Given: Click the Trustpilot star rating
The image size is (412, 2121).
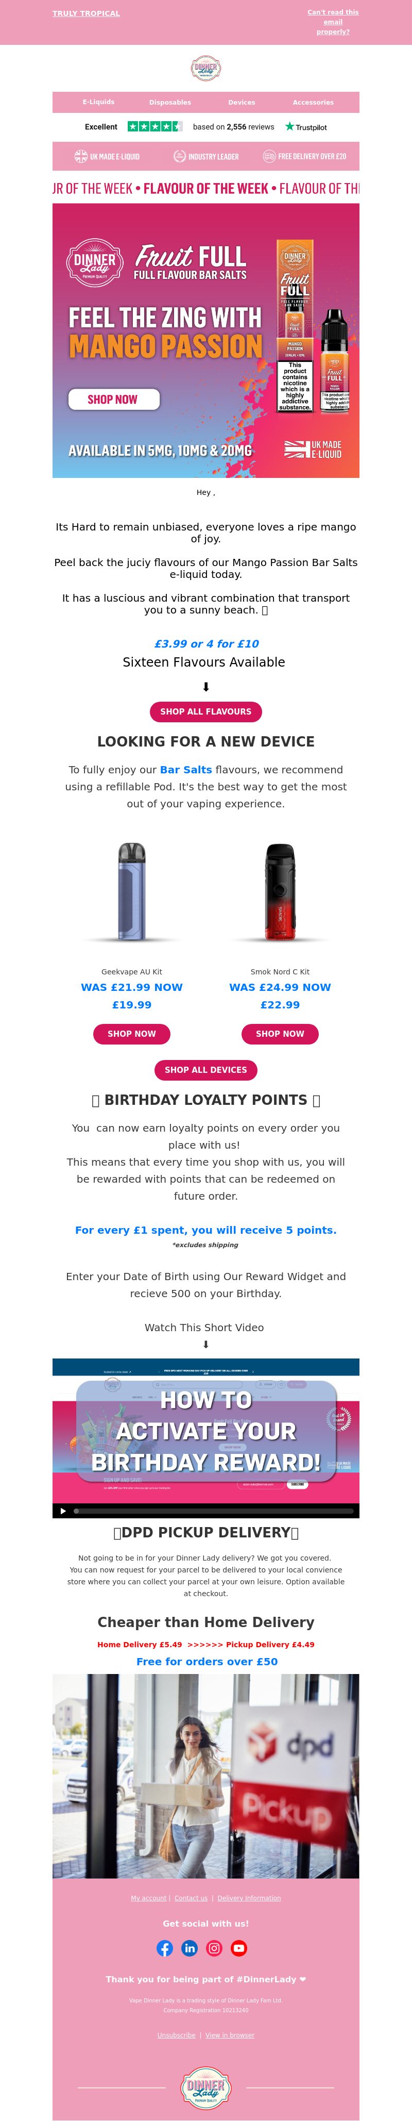Looking at the screenshot, I should pyautogui.click(x=156, y=126).
